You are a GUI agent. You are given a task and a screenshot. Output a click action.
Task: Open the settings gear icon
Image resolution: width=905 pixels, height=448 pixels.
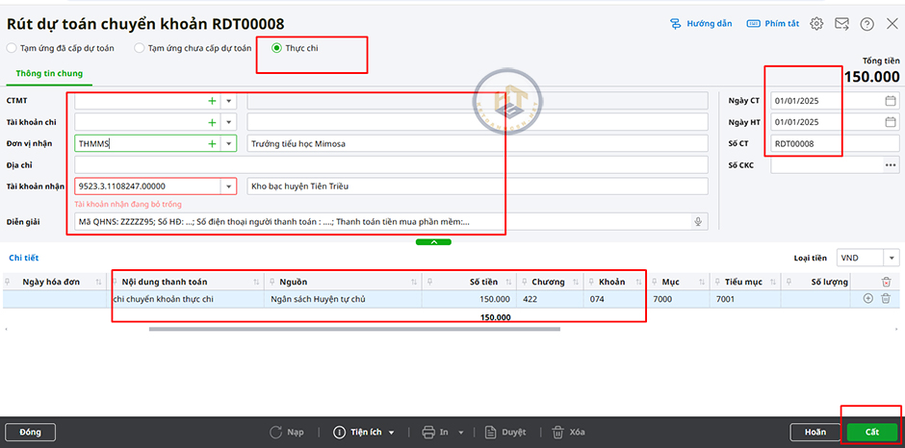[816, 23]
